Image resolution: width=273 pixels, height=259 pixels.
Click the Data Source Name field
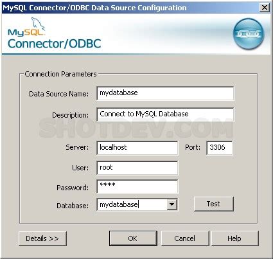(x=165, y=93)
